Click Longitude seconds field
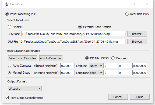Viewport: 155px width, 105px height. click(140, 73)
